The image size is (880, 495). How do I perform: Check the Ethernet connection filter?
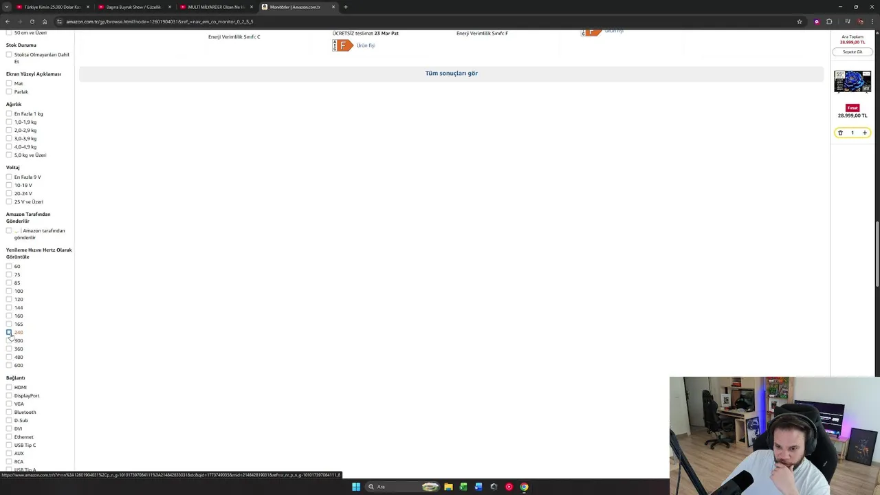click(9, 437)
